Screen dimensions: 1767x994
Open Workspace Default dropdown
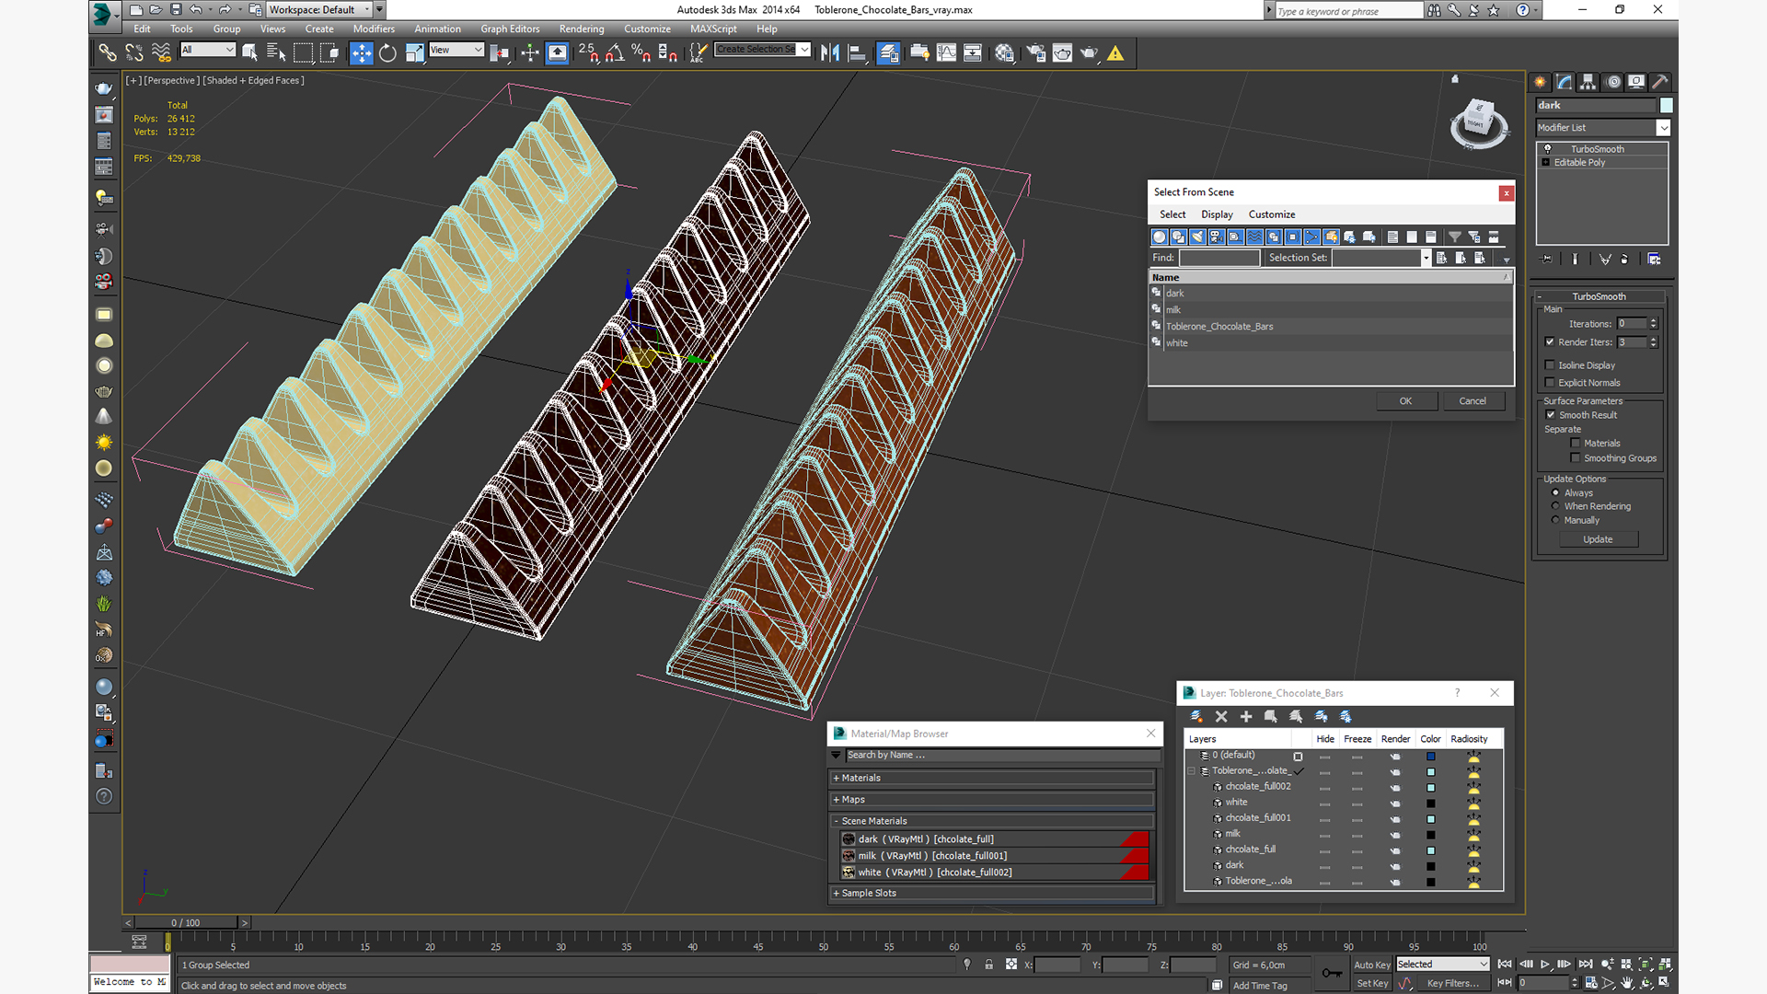click(320, 9)
